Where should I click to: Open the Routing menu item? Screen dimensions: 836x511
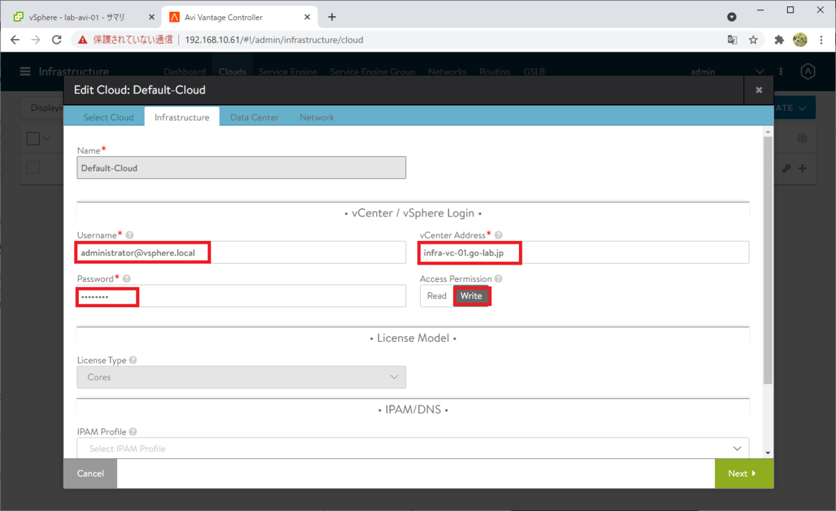[x=495, y=72]
